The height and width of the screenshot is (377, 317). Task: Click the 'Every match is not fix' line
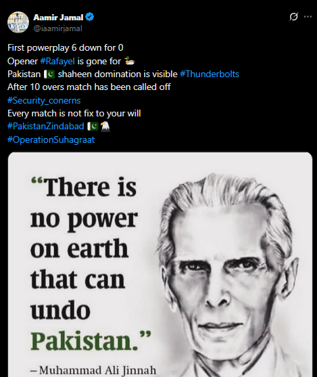[x=74, y=113]
